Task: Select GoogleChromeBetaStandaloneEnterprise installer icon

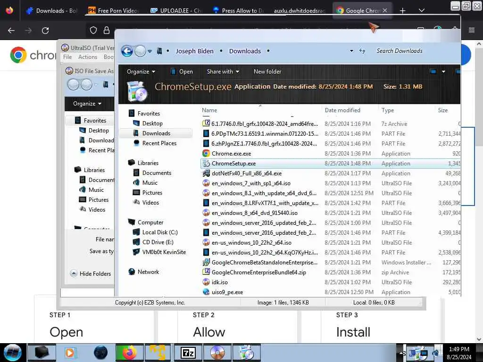Action: 206,262
